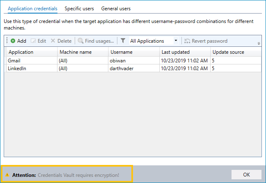This screenshot has width=266, height=183.
Task: Sort by the Last updated column header
Action: pyautogui.click(x=185, y=52)
